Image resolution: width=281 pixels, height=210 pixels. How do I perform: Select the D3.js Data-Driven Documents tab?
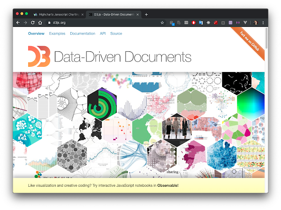click(x=114, y=14)
